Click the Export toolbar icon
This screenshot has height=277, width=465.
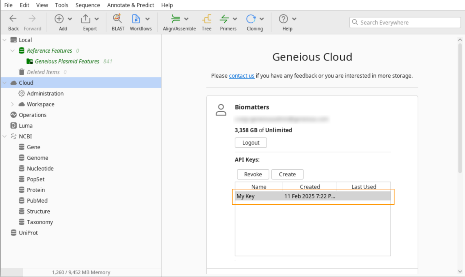[86, 19]
